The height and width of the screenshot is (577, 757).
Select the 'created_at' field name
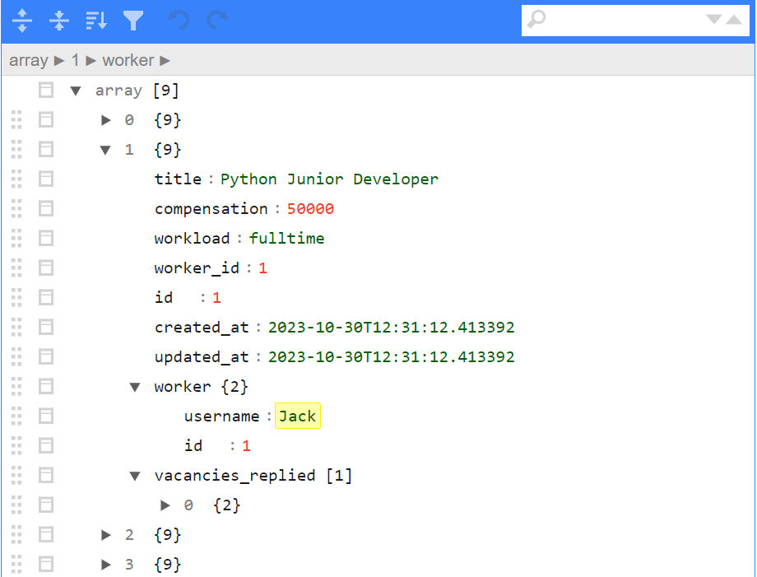coord(202,328)
